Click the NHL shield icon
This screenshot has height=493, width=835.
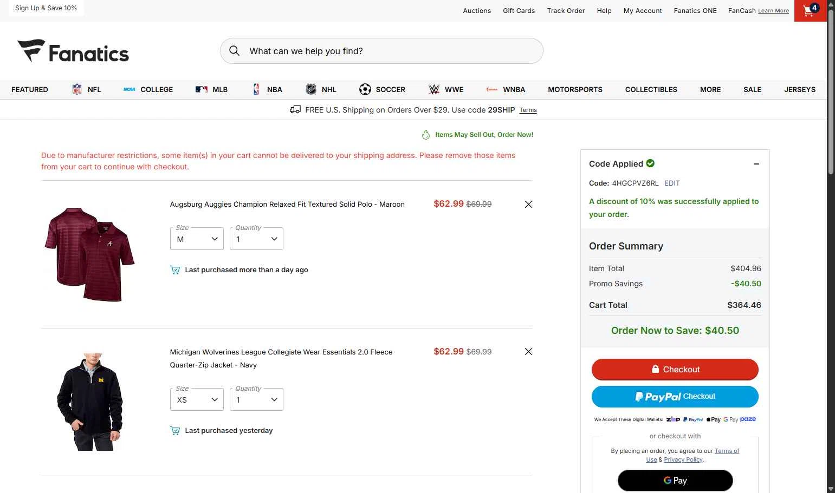click(311, 89)
